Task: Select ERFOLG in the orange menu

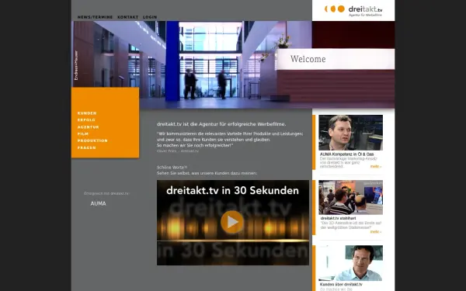Action: coord(86,120)
